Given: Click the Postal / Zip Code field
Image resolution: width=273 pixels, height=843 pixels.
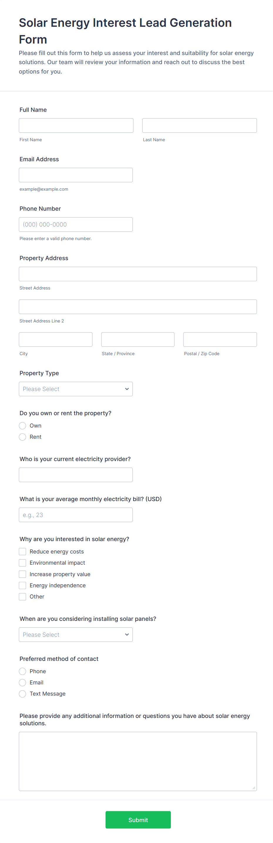Looking at the screenshot, I should [220, 339].
